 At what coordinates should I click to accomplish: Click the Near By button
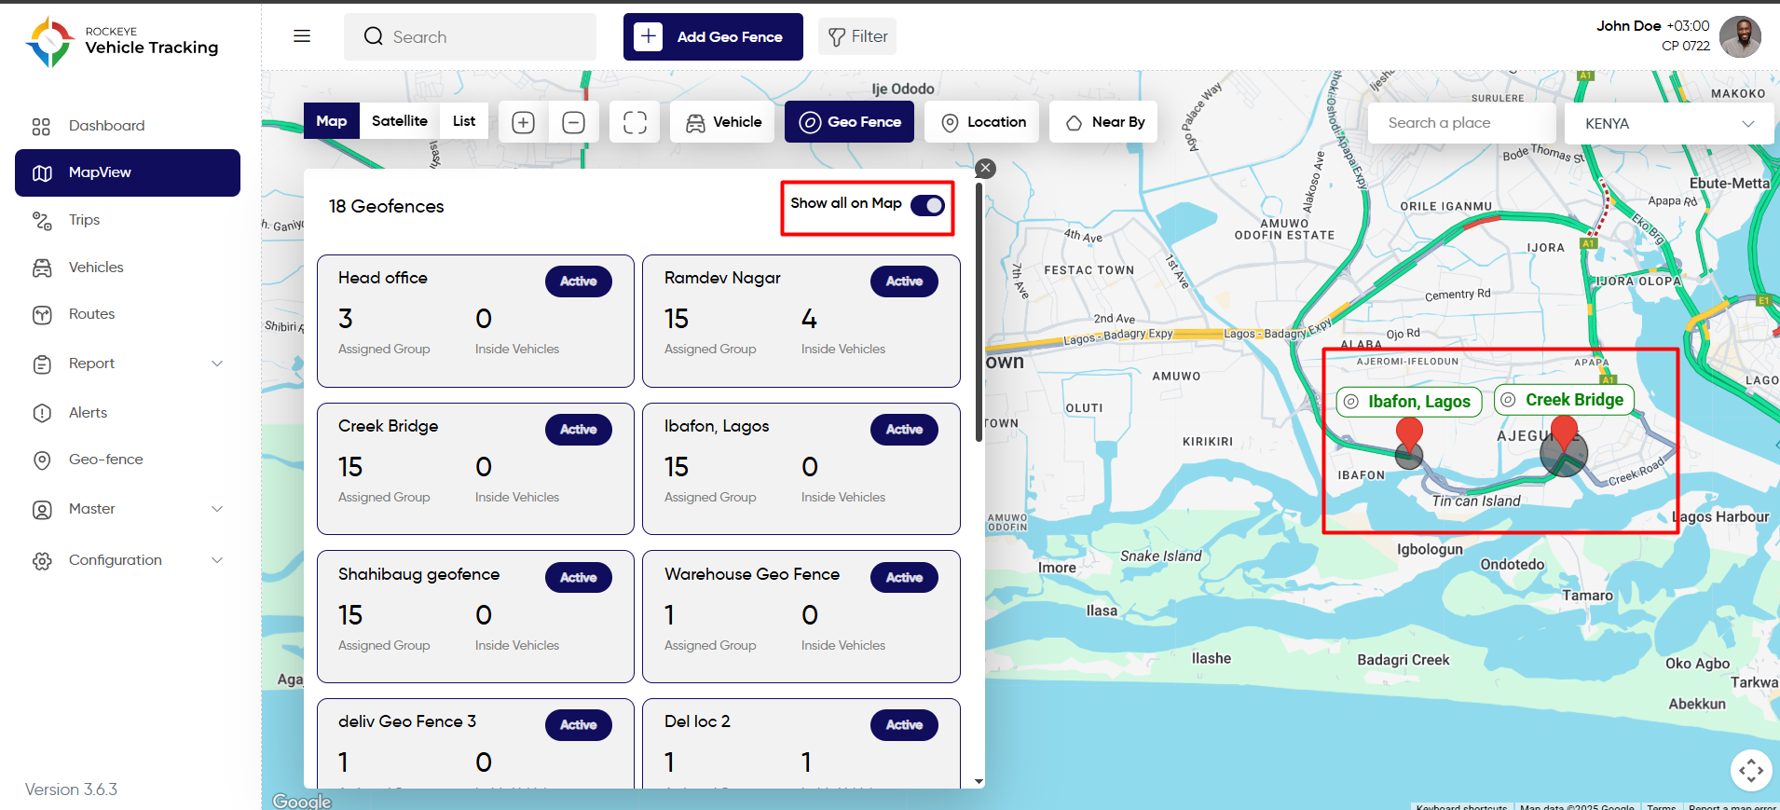point(1103,122)
